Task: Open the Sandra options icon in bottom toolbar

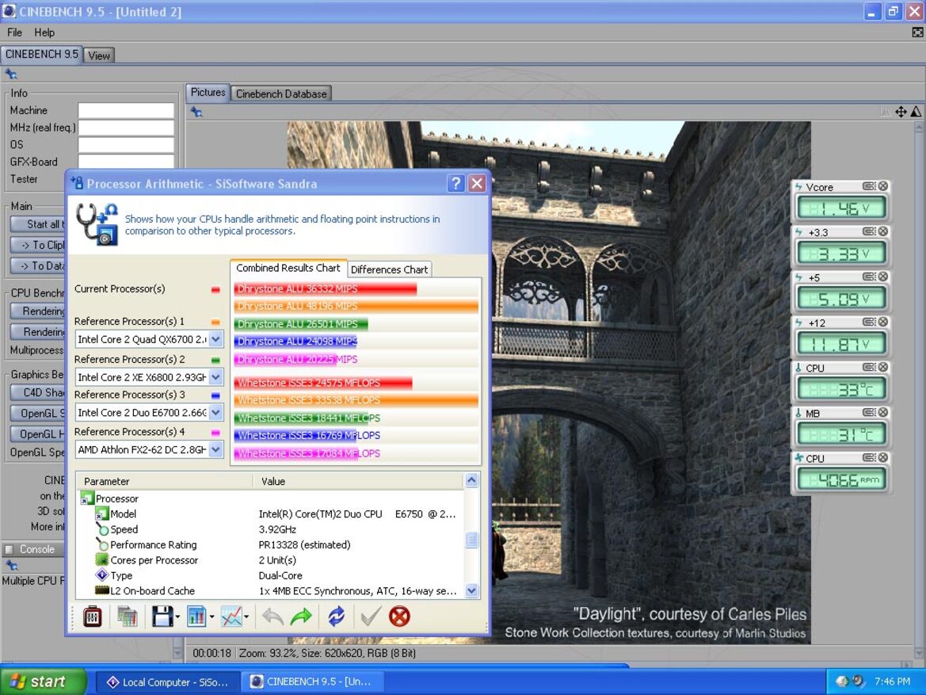Action: tap(92, 617)
